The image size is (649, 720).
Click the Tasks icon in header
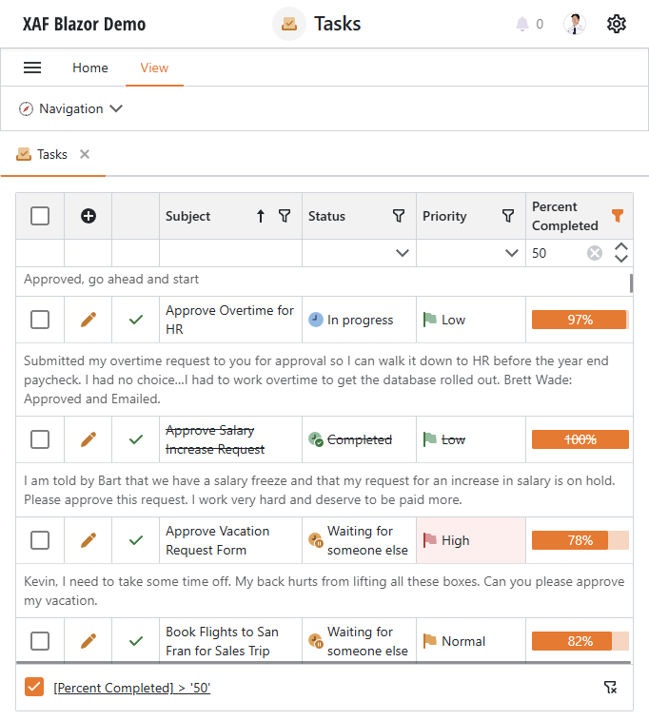coord(289,24)
